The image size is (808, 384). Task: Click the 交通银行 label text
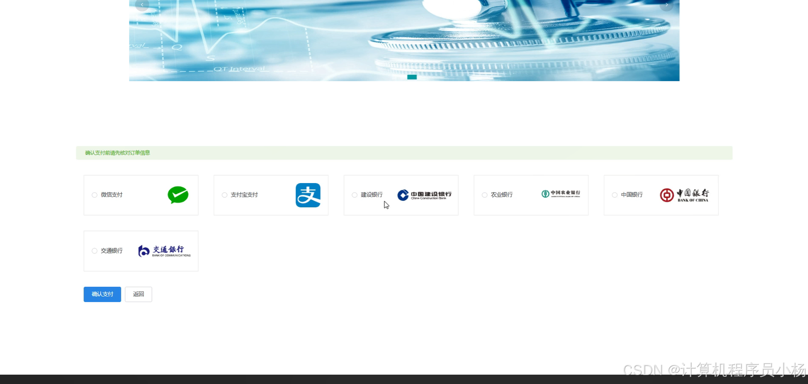click(x=112, y=251)
